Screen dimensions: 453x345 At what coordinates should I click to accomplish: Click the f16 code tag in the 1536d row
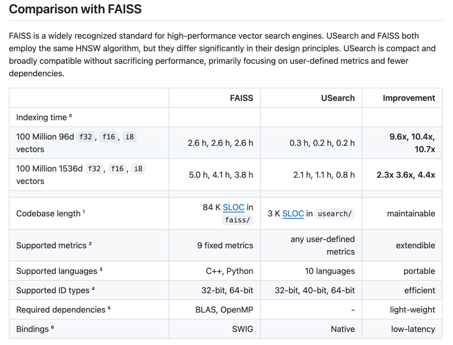(x=117, y=169)
